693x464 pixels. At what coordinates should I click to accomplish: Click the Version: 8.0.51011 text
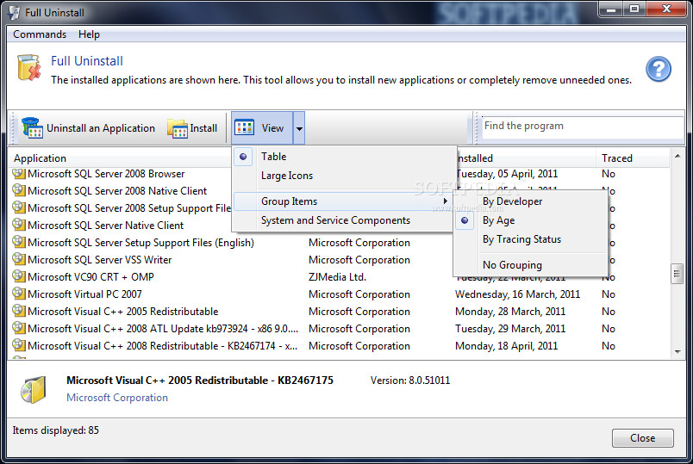coord(410,380)
